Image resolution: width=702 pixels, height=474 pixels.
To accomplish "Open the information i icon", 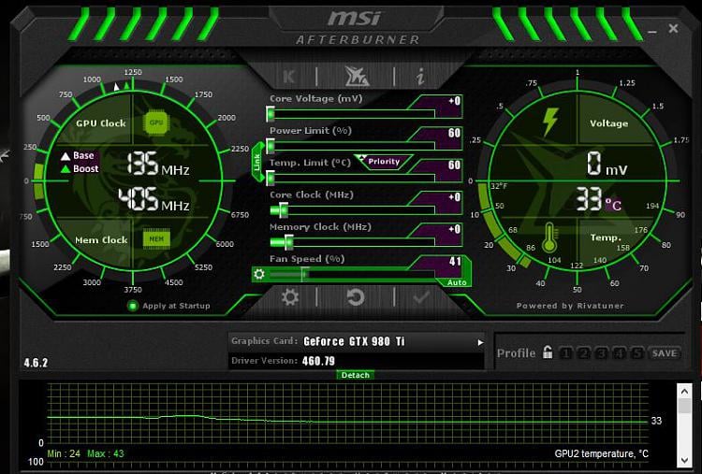I will click(x=420, y=77).
